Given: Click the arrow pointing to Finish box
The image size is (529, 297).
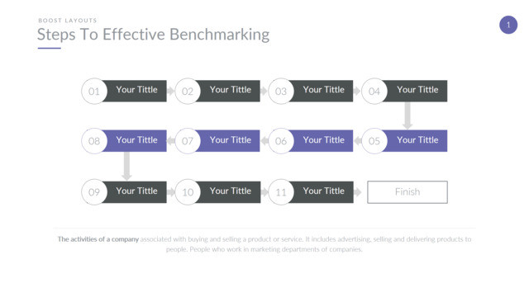Looking at the screenshot, I should click(x=357, y=192).
